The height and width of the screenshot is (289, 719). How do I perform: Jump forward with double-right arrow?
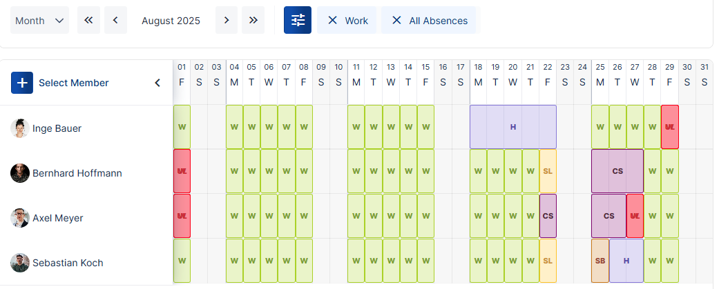pos(253,20)
